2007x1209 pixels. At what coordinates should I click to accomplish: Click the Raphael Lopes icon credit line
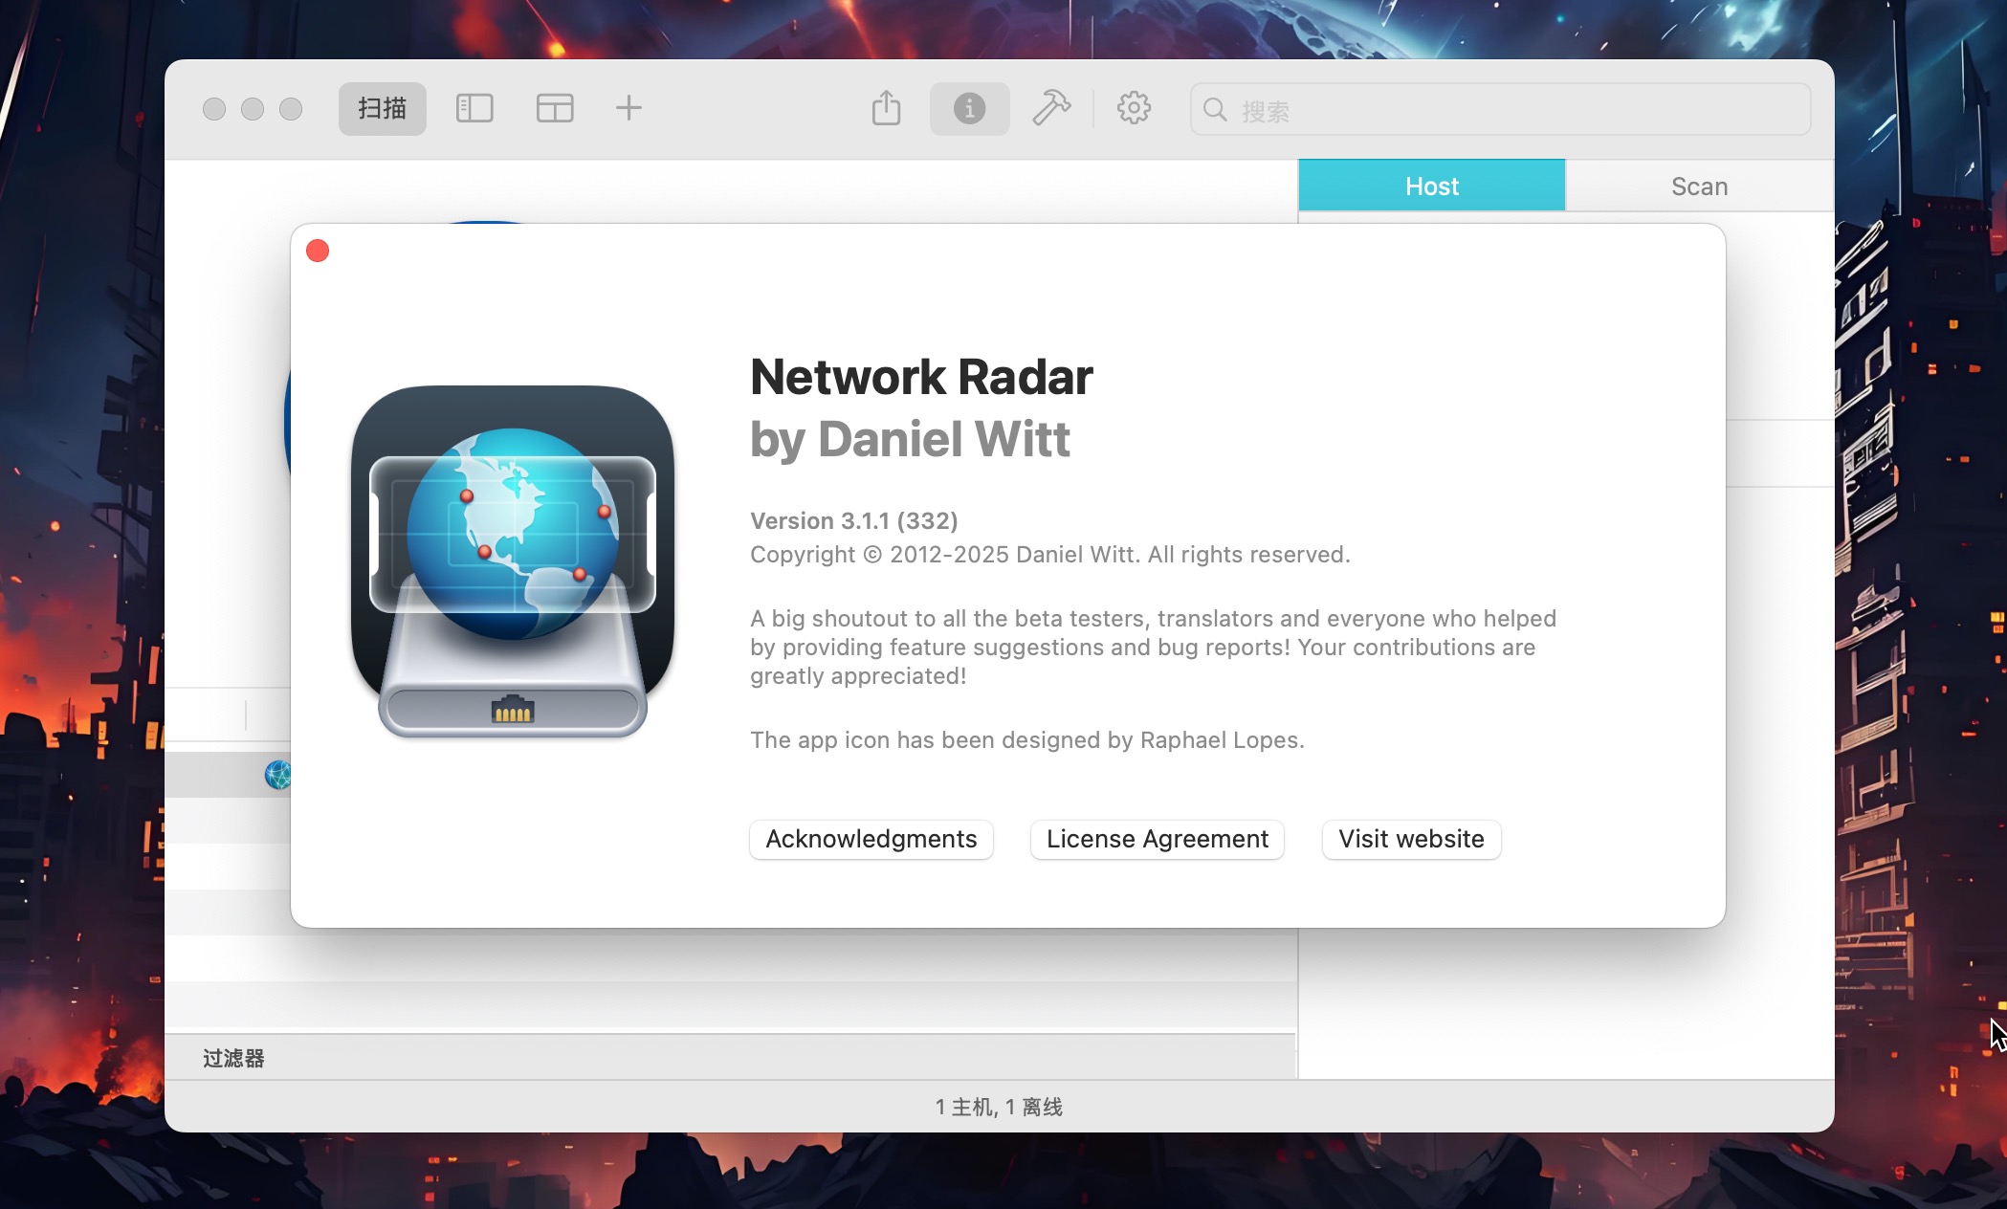click(x=1026, y=739)
